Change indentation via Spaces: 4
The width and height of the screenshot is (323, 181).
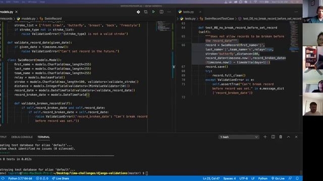230,178
